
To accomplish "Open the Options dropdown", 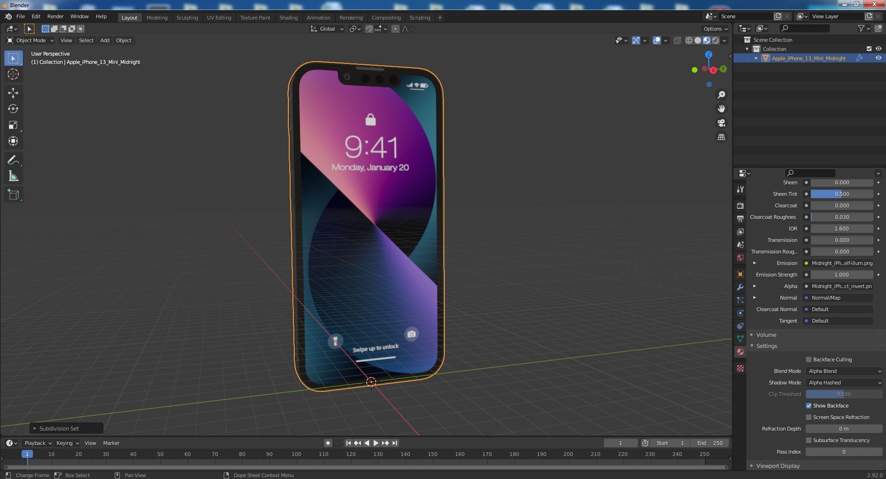I will (716, 29).
